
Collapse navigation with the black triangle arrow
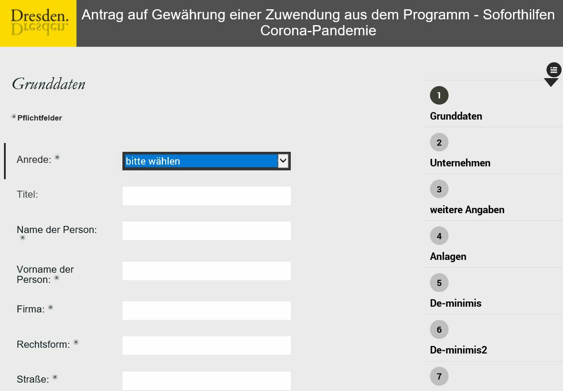pos(551,83)
